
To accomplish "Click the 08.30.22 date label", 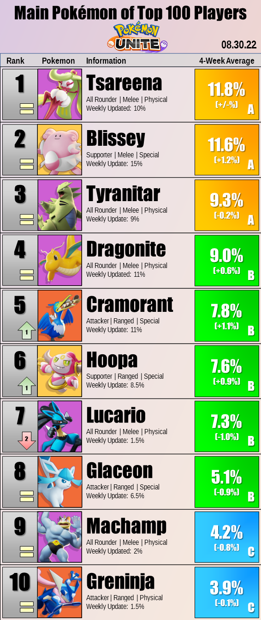I will click(239, 45).
